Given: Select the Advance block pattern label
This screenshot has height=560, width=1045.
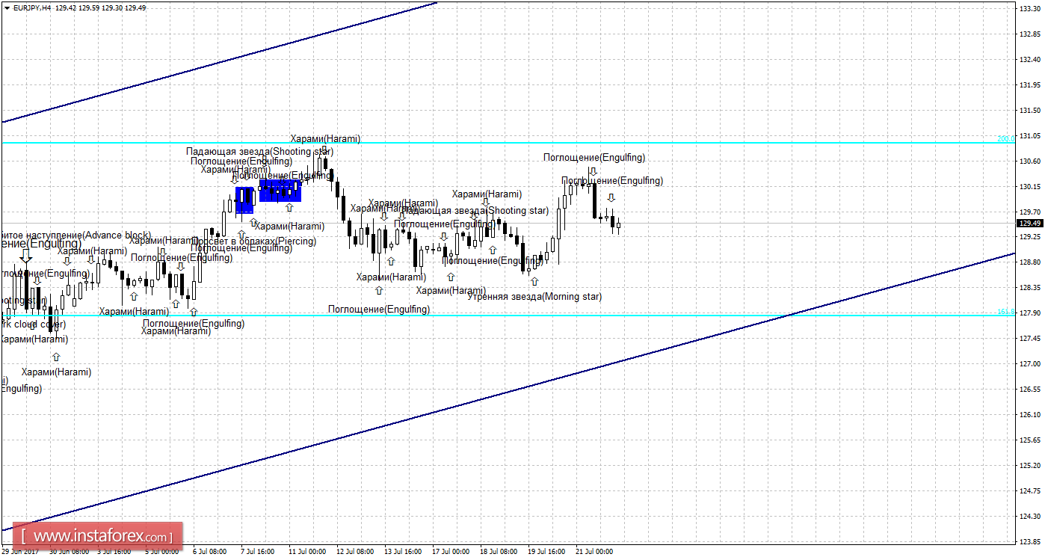Looking at the screenshot, I should tap(75, 236).
